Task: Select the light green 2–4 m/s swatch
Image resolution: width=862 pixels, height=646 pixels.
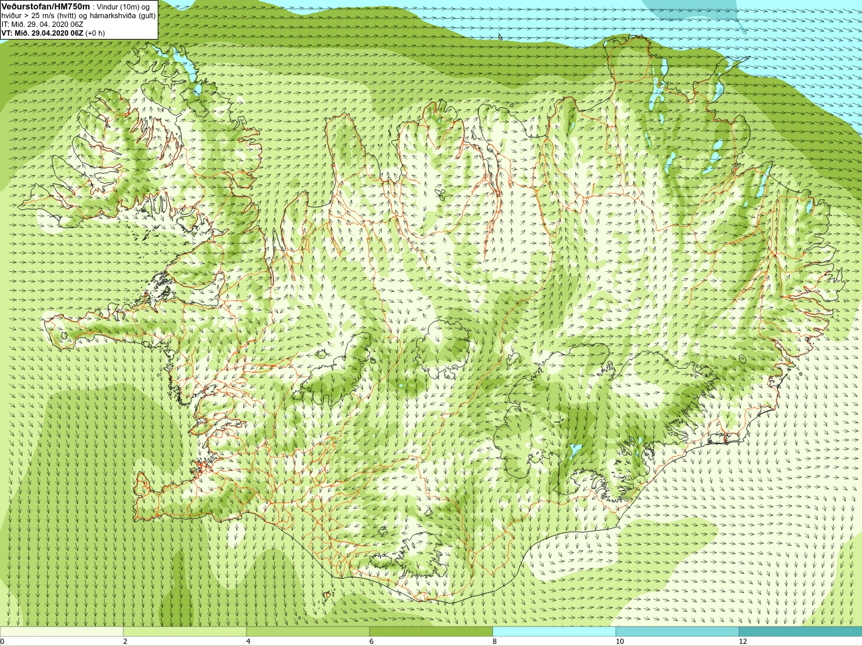Action: pos(185,632)
